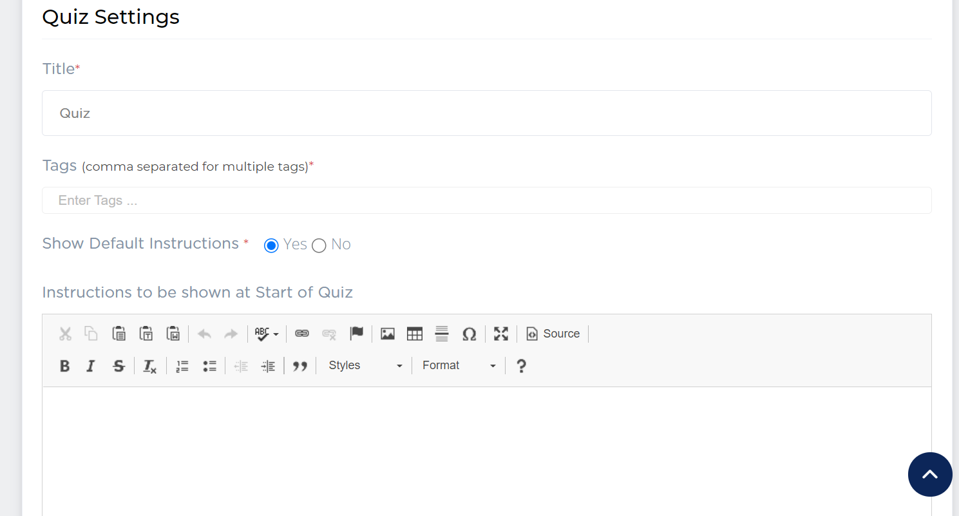Click the Source button
Screen dimensions: 959x516
[553, 334]
